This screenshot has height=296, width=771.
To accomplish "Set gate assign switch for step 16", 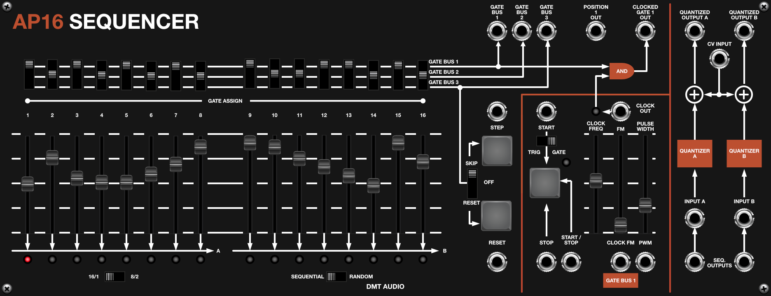I will pyautogui.click(x=423, y=74).
